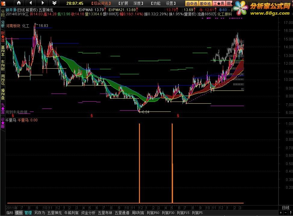Open the 操F10盘 sidebar tab

(x=3, y=94)
